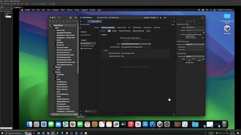Screen dimensions: 241x135
Task: Open App Store from the Dock
Action: tap(145, 124)
